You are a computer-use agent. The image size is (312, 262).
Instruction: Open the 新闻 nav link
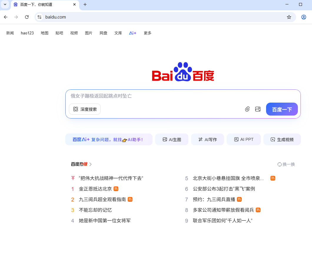click(10, 33)
